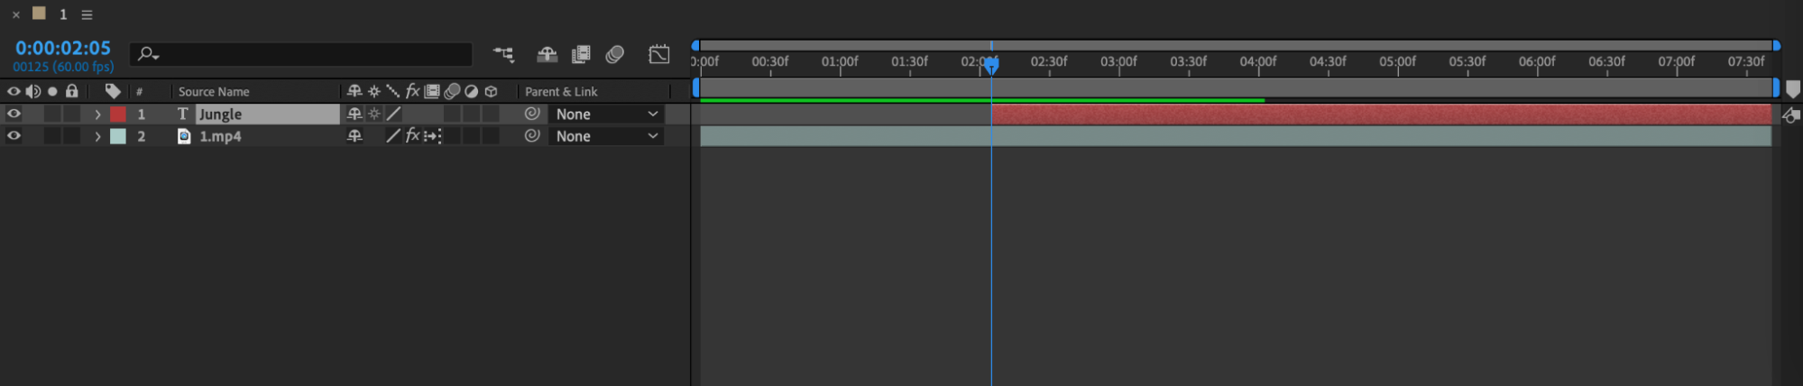Click the layer number column header
The image size is (1803, 386).
(x=140, y=91)
